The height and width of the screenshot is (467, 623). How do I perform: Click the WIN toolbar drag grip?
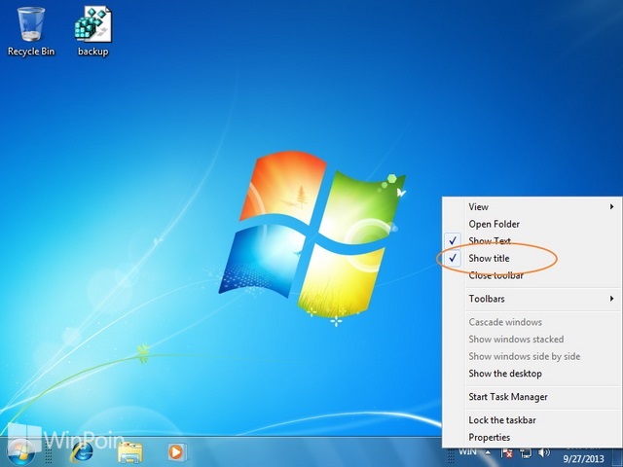[451, 456]
